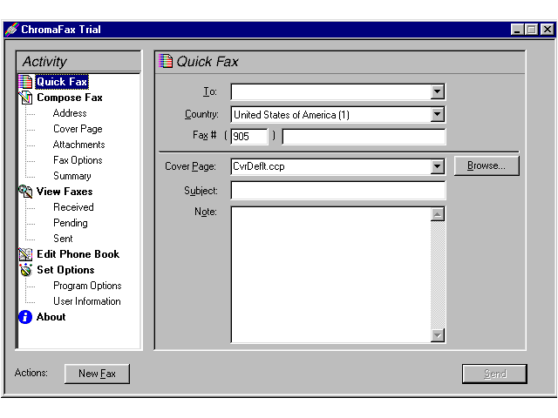Select Cover Page under Compose Fax

coord(78,129)
